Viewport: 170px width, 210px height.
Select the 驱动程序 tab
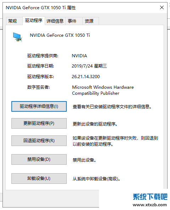click(x=34, y=21)
